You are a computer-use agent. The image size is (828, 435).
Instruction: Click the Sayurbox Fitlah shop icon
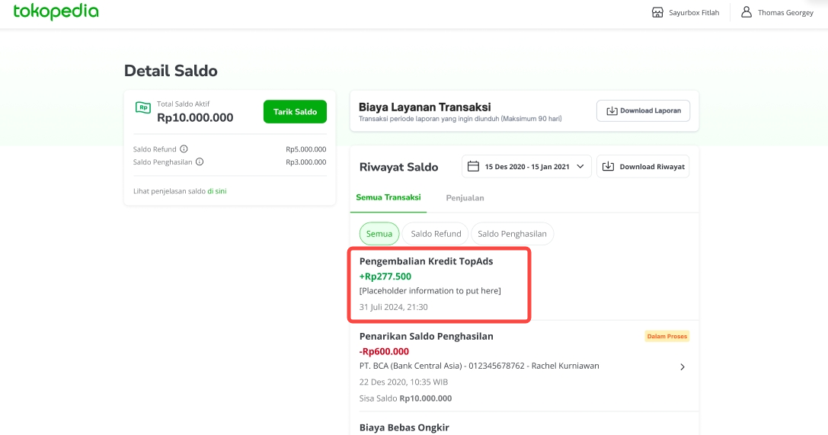point(657,12)
